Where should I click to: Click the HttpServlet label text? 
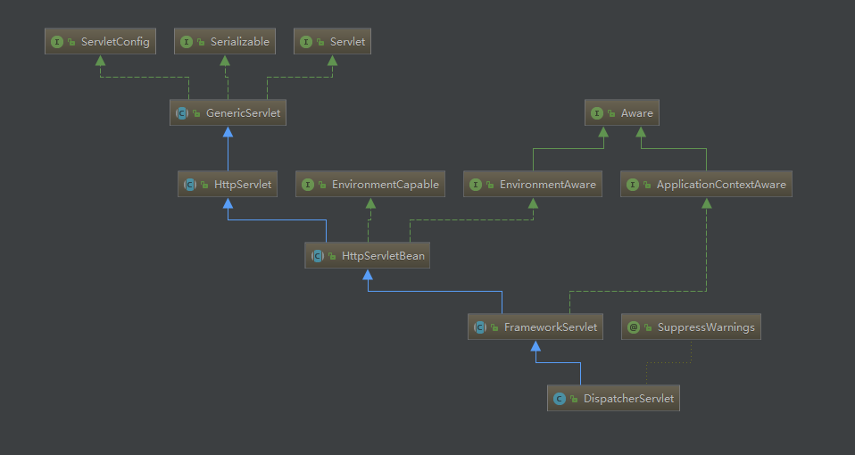tap(243, 185)
